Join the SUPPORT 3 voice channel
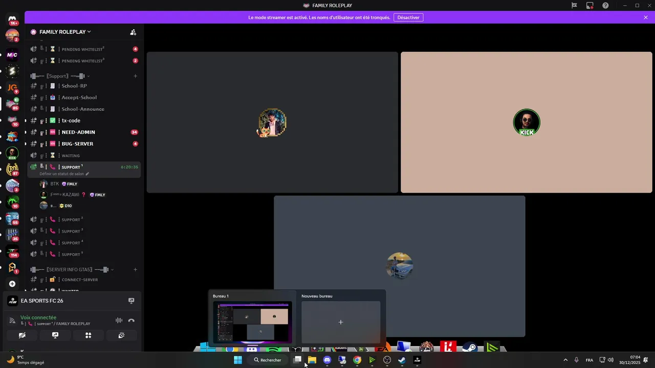 click(x=84, y=231)
